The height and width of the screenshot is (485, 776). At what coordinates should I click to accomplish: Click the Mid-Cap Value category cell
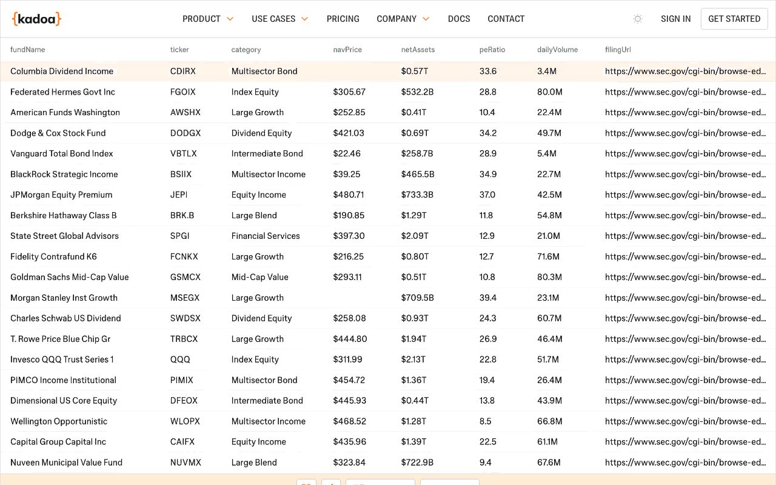coord(260,277)
